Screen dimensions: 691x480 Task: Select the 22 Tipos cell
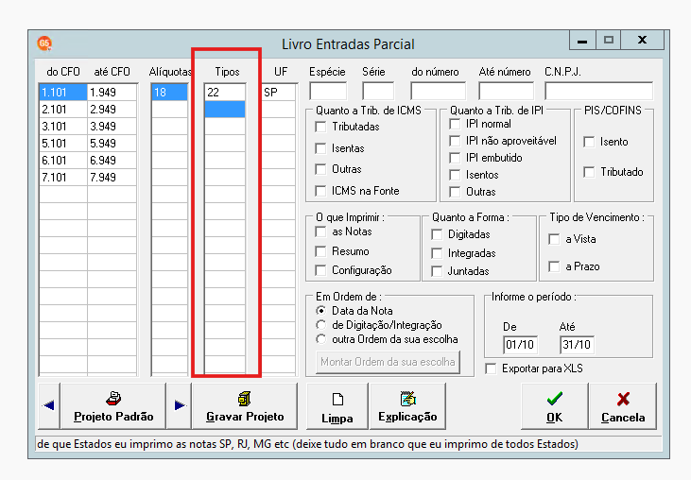(225, 93)
